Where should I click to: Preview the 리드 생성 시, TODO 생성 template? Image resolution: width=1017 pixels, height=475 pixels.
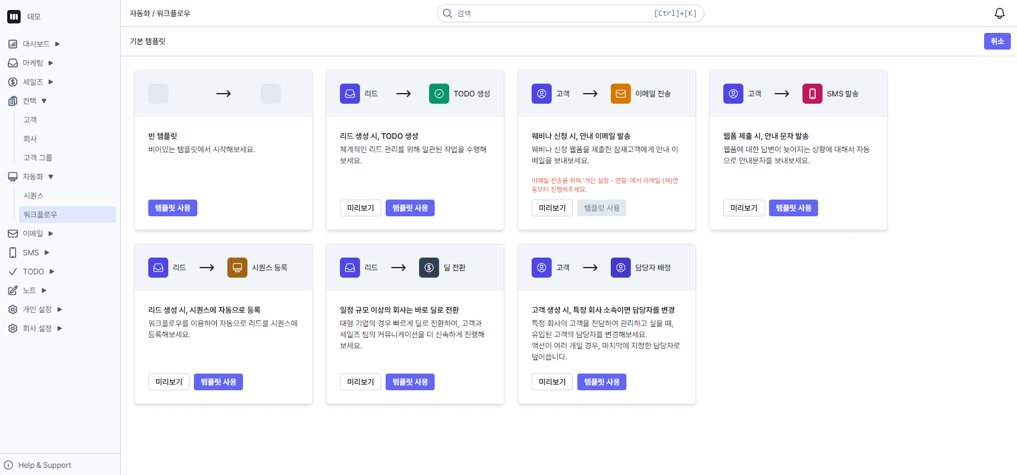point(361,208)
